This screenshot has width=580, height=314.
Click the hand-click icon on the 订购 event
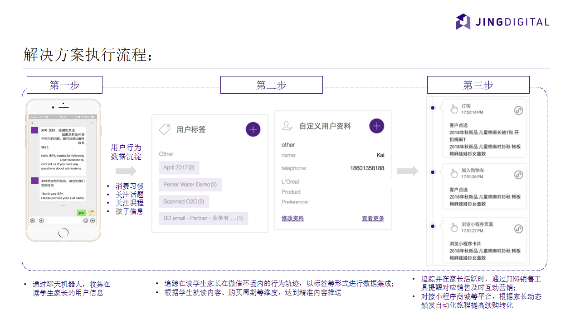point(454,109)
